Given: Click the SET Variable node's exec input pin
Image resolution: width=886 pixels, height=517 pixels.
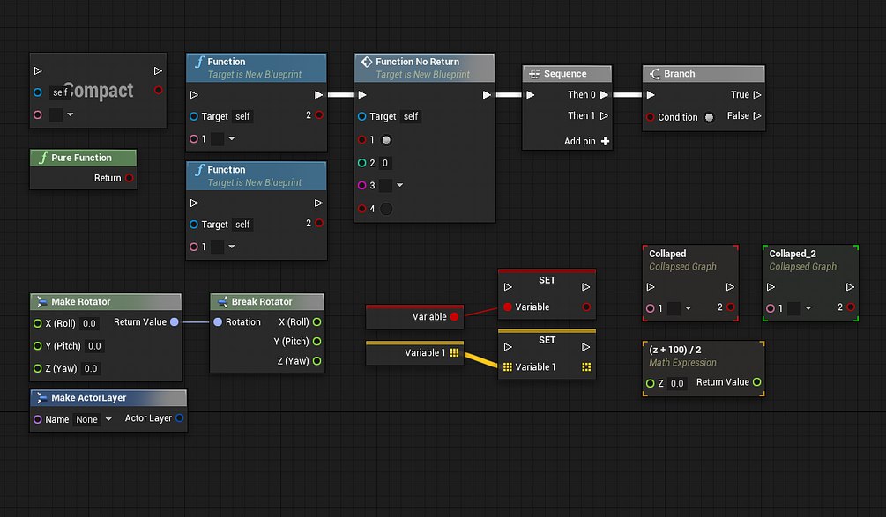Looking at the screenshot, I should pos(508,287).
